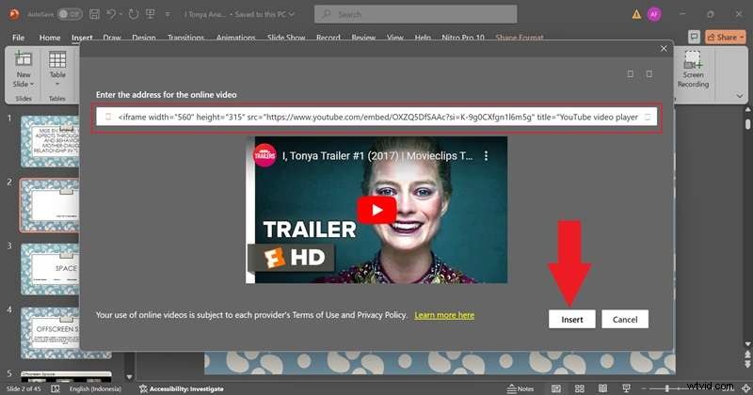
Task: Collapse the ribbon with the chevron
Action: point(740,96)
